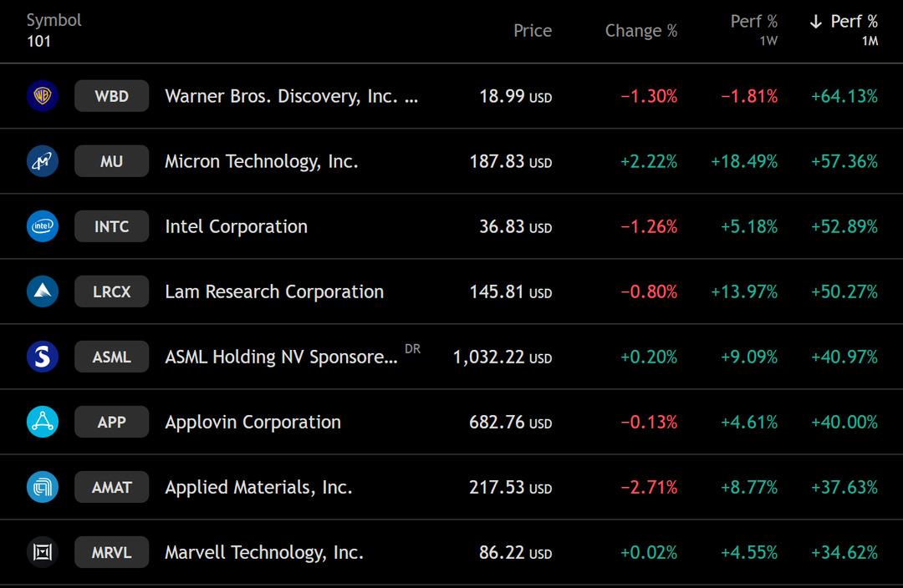Click the Applied Materials logo icon
The height and width of the screenshot is (588, 903).
click(x=42, y=487)
